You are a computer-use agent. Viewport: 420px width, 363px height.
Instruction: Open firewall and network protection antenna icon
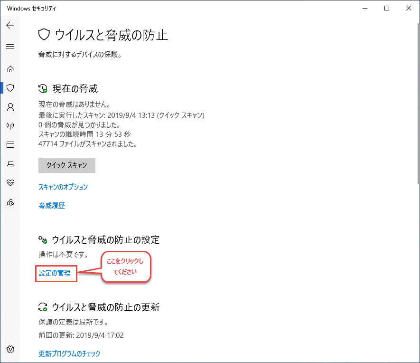[x=10, y=126]
